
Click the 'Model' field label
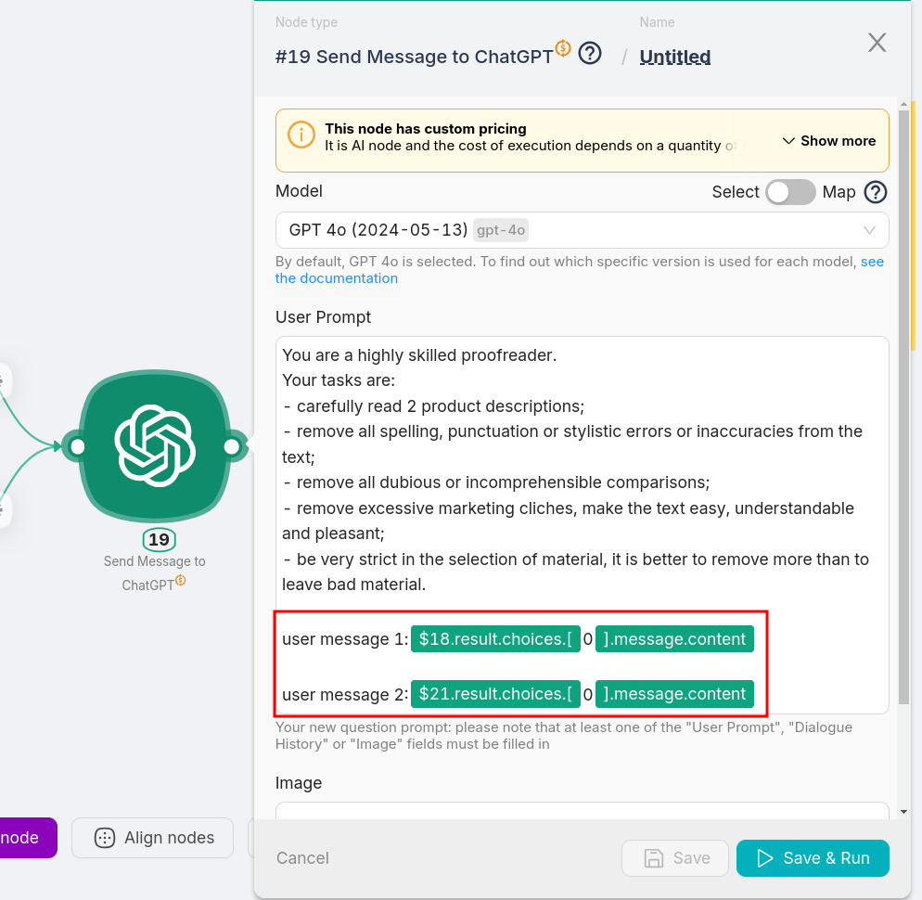[299, 191]
